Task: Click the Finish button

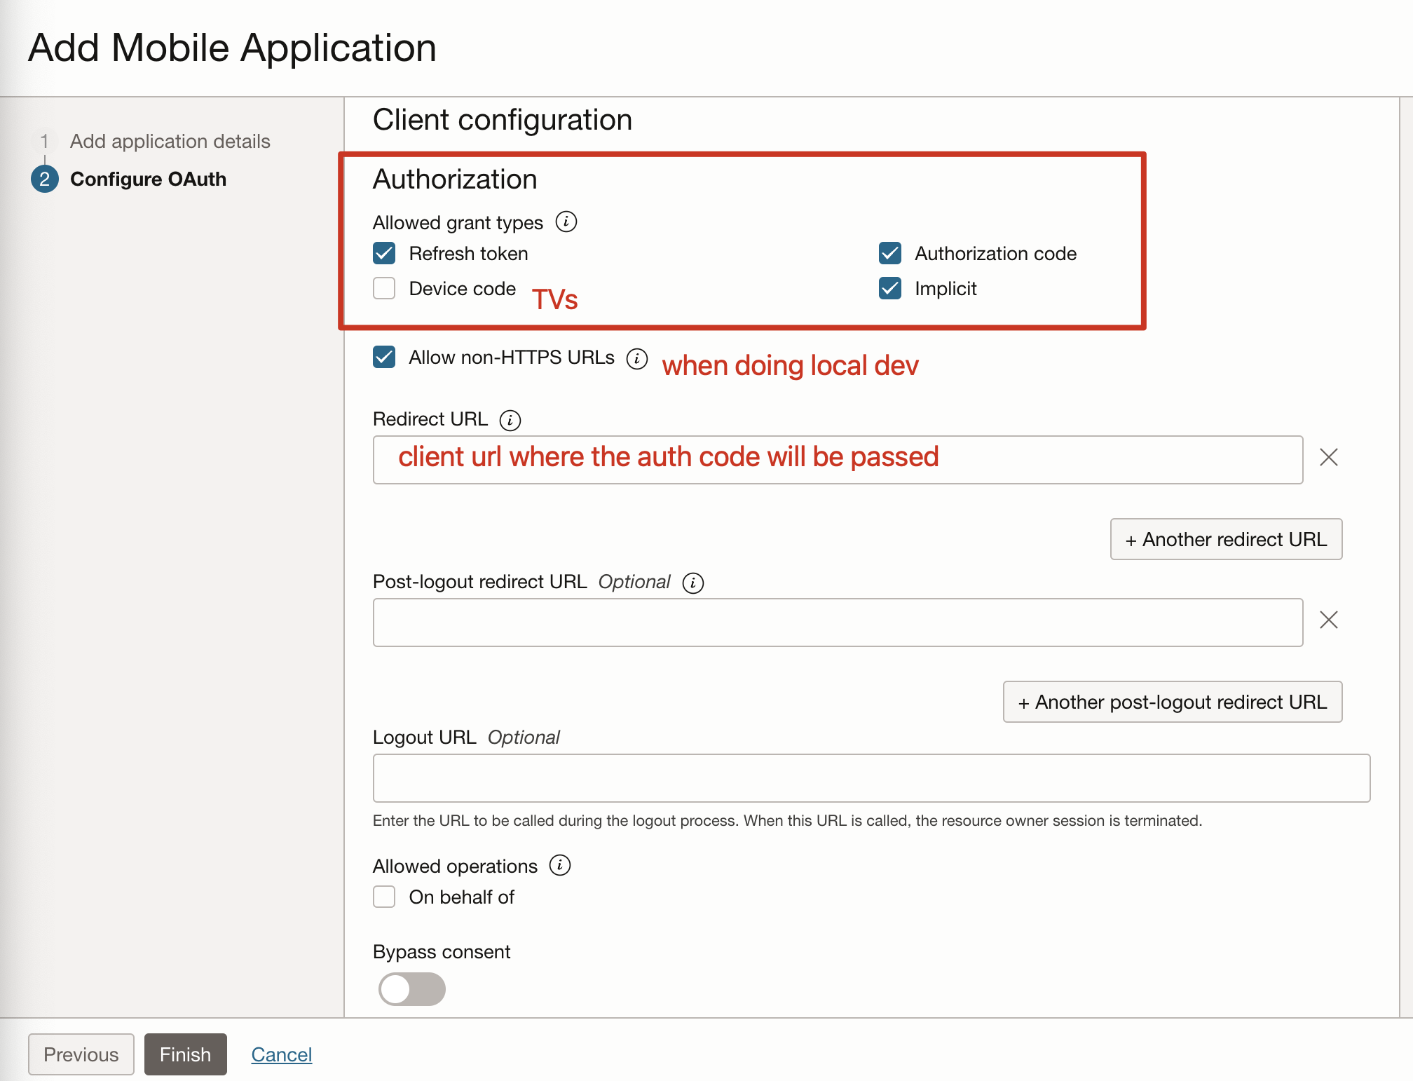Action: [185, 1054]
